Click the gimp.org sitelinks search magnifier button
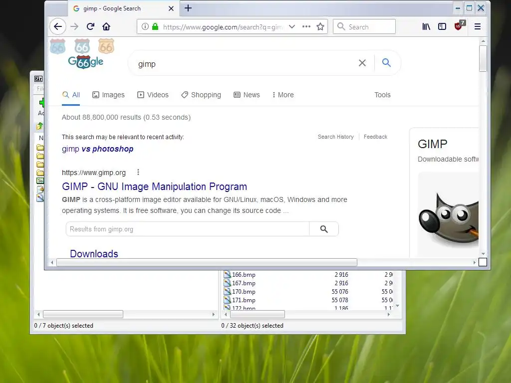 click(x=324, y=229)
